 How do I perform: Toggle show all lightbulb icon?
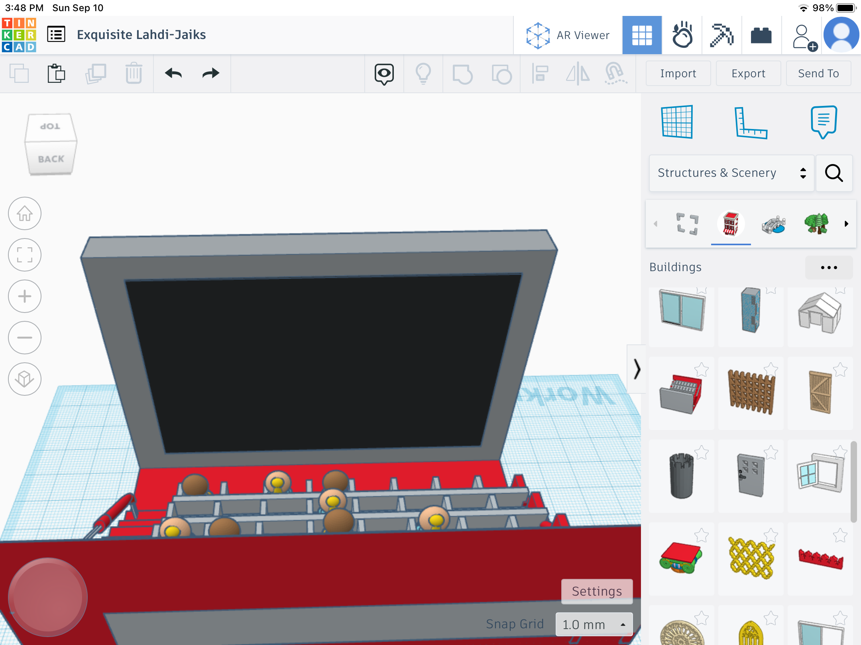[x=423, y=74]
